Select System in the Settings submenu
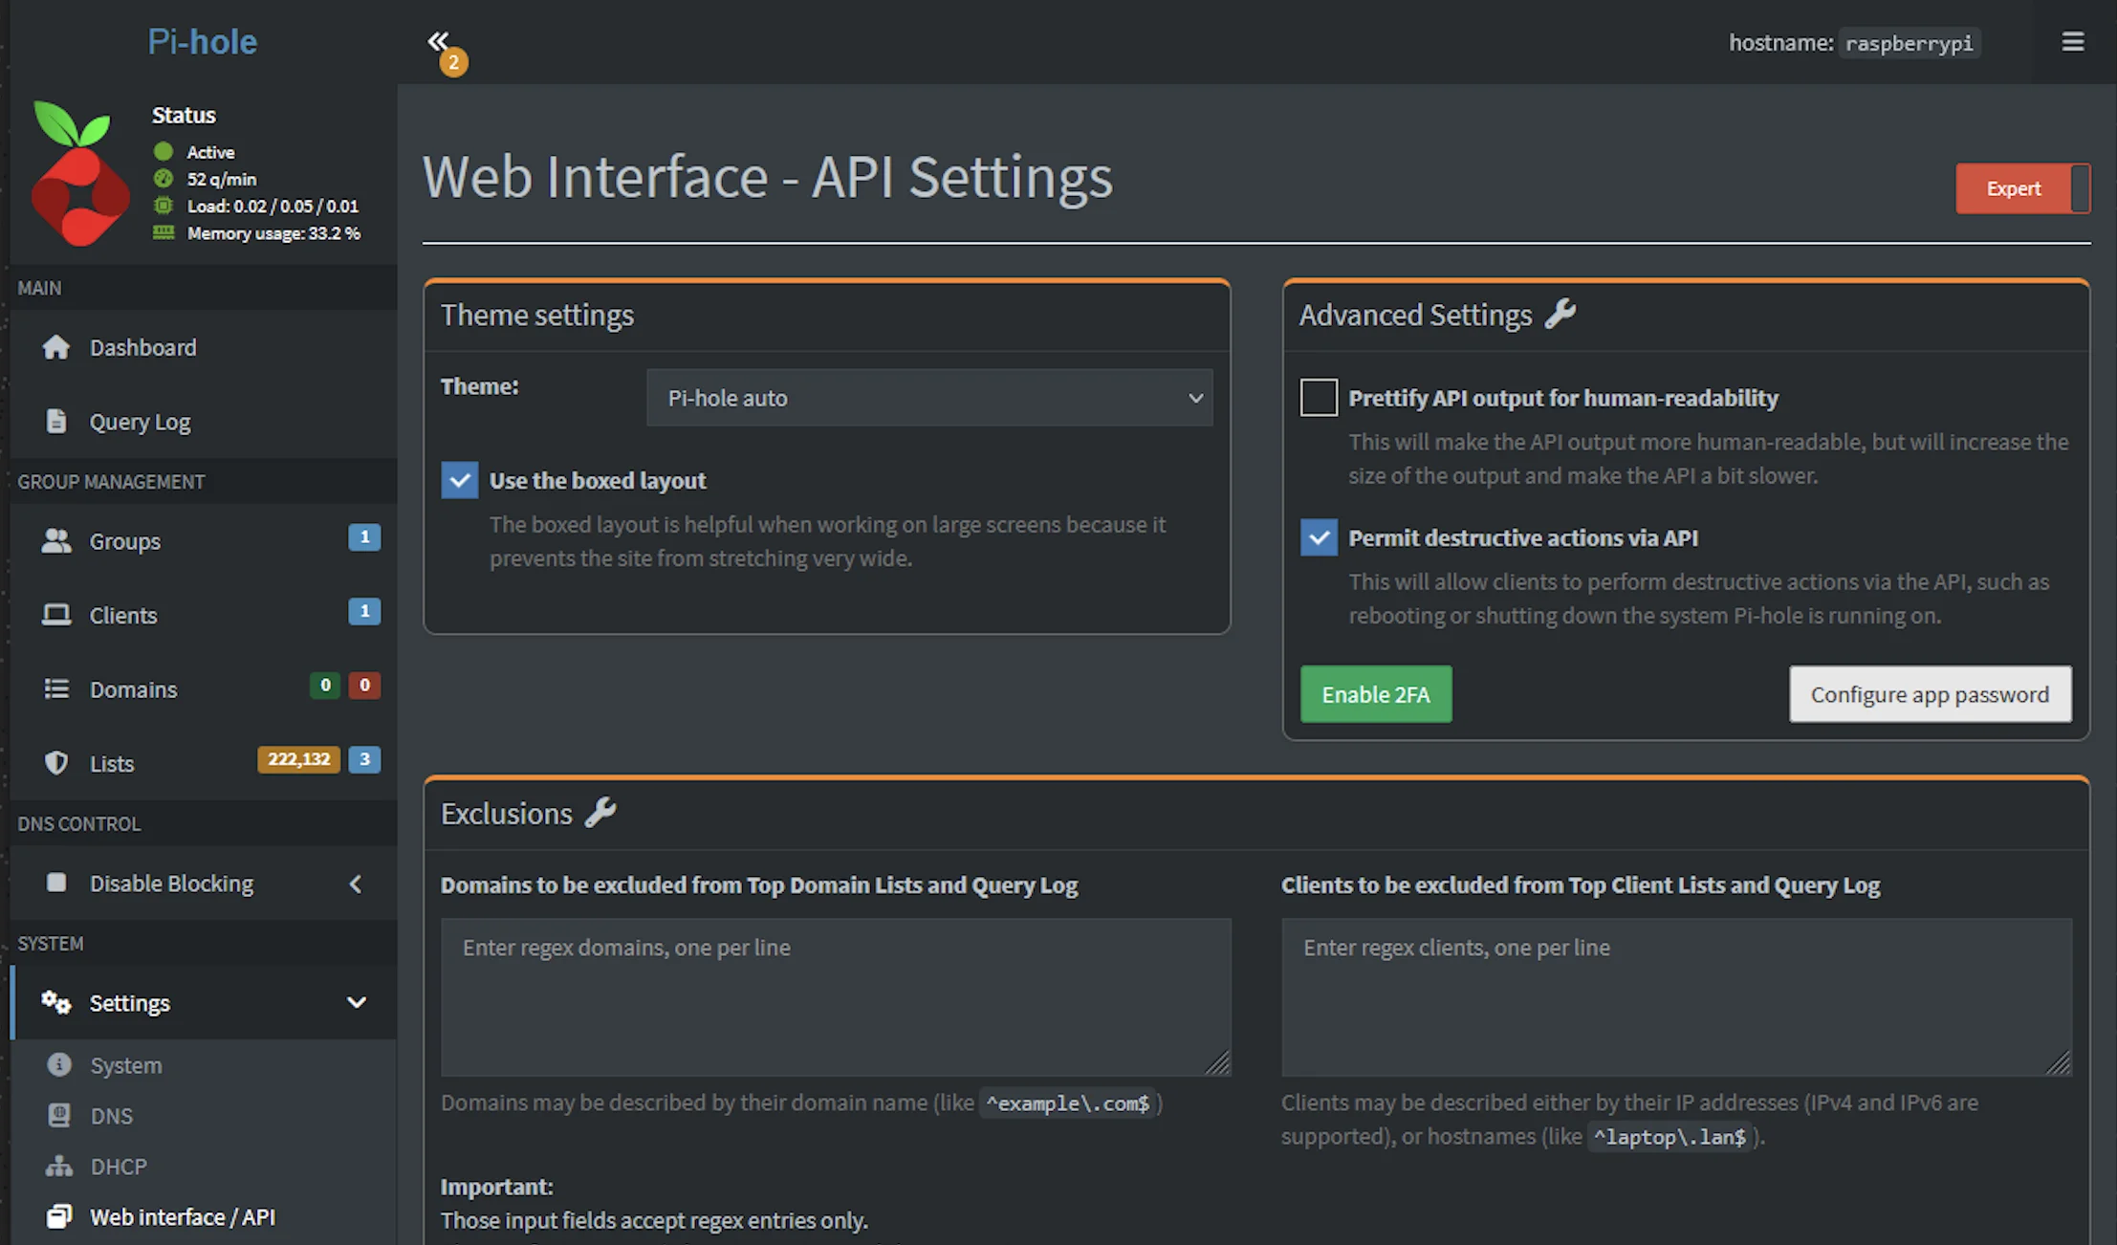This screenshot has width=2117, height=1245. pyautogui.click(x=125, y=1064)
